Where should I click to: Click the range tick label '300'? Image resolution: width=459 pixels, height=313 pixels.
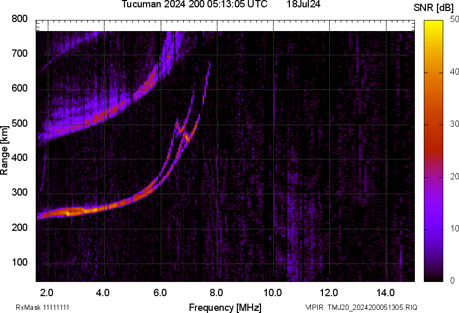tap(19, 193)
